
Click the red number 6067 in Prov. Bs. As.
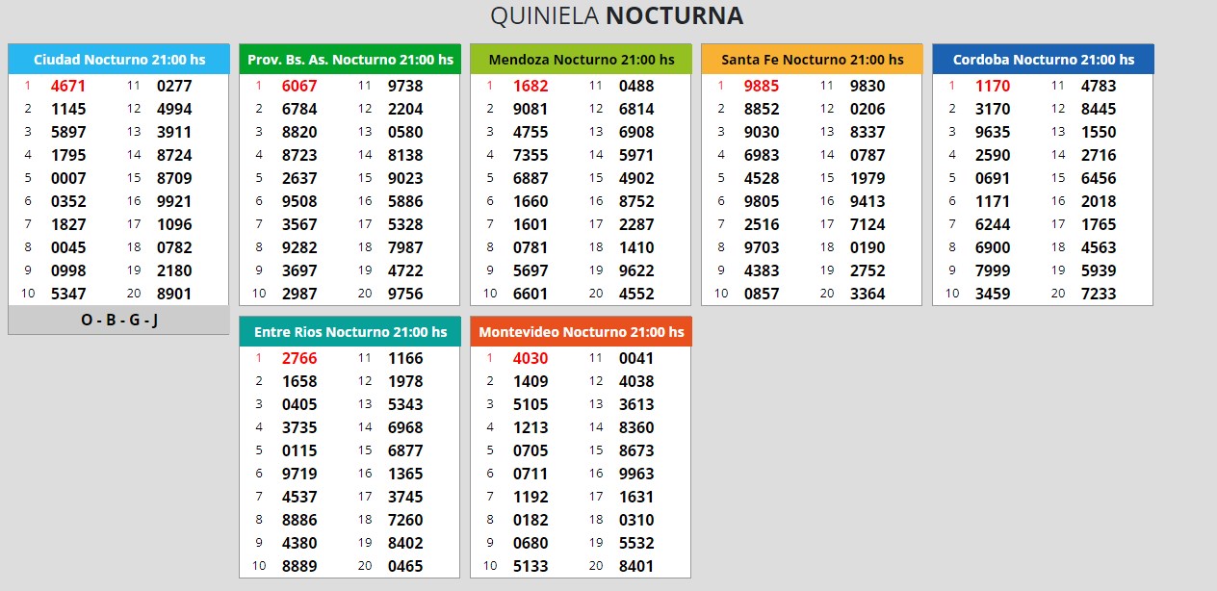[299, 86]
